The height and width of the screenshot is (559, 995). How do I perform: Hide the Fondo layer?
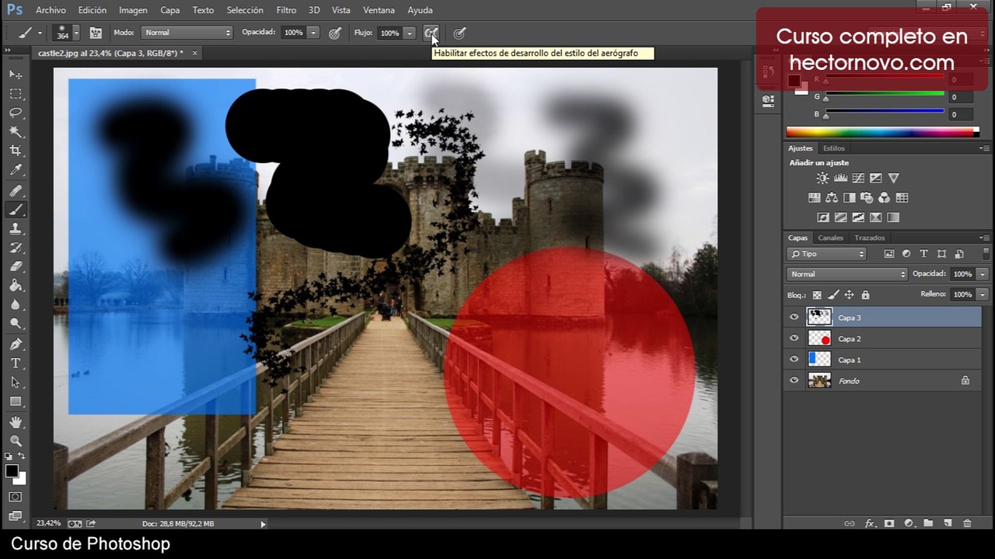pos(794,380)
